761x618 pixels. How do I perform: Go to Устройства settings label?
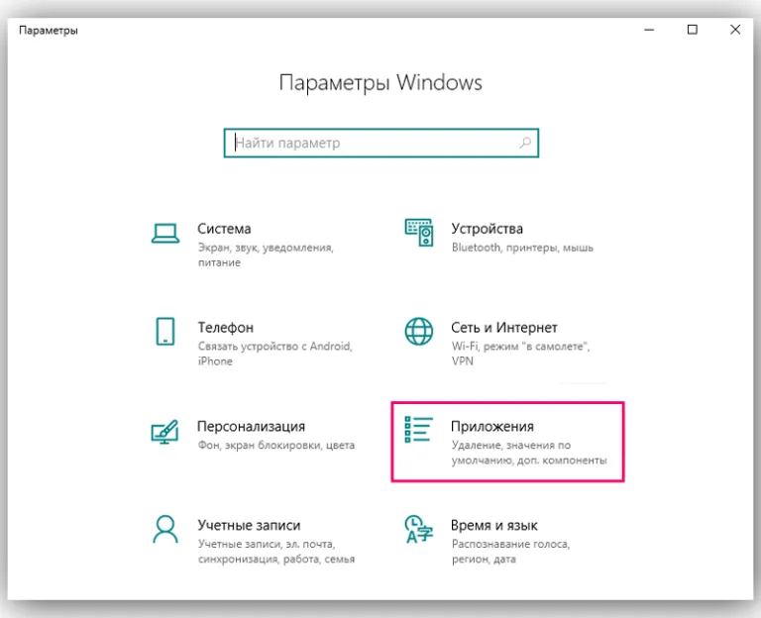point(487,229)
